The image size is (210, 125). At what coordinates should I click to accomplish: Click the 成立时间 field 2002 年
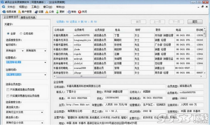click(x=154, y=111)
